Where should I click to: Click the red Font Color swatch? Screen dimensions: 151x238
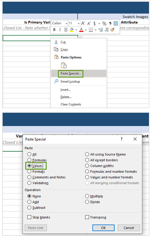[x=81, y=30]
